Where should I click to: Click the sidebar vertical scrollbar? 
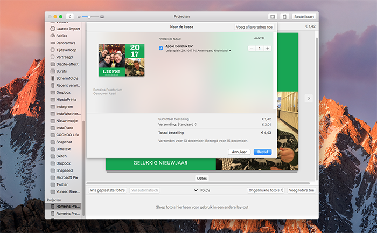(x=83, y=168)
